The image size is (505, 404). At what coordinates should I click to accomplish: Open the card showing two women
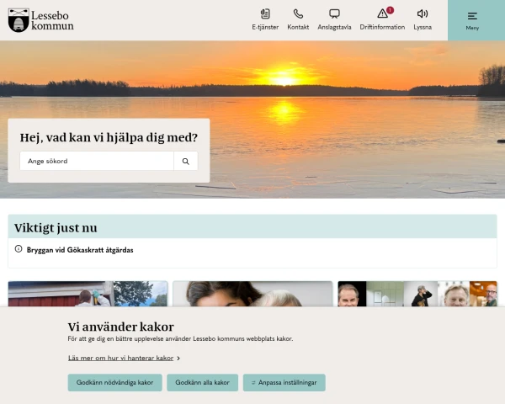pos(252,294)
